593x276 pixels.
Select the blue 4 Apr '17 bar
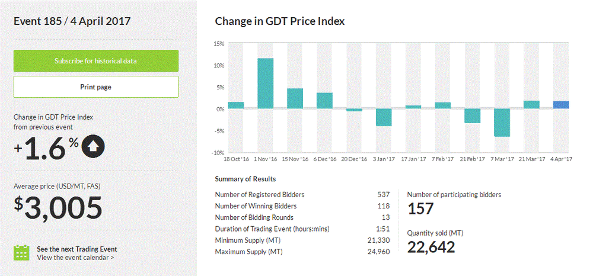(x=561, y=105)
